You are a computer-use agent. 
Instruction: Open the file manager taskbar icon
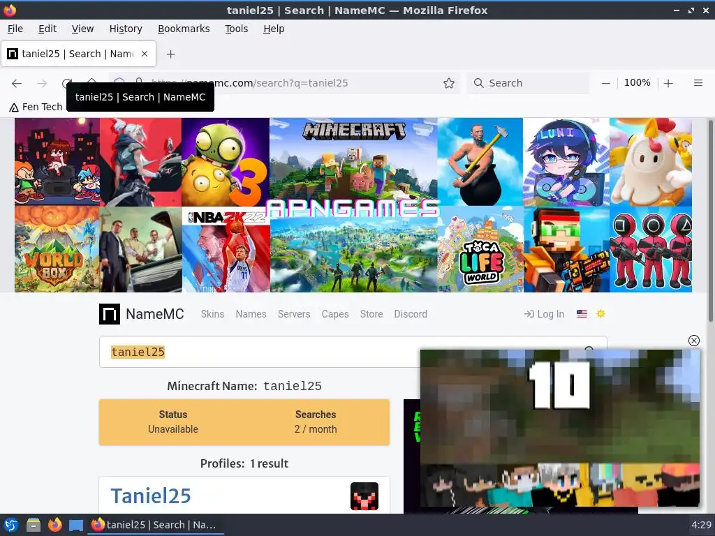(x=33, y=525)
